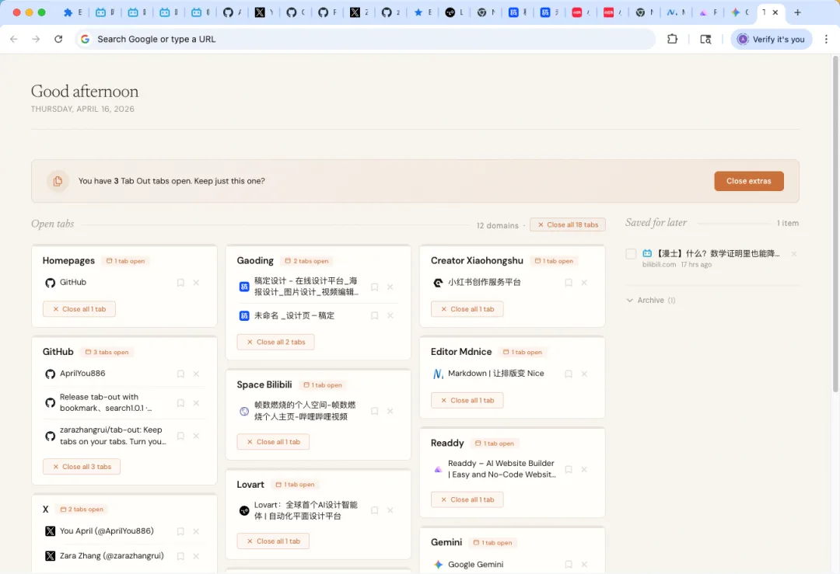Click the '12 domains' count text
Image resolution: width=840 pixels, height=574 pixels.
[x=498, y=225]
